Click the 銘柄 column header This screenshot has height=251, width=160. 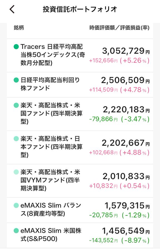tap(19, 28)
